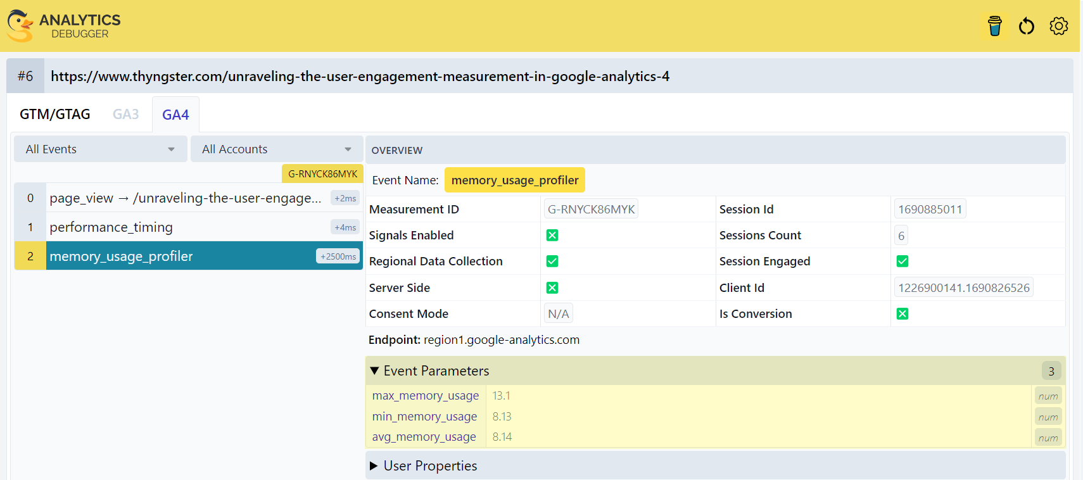Click the Signals Enabled status icon
The image size is (1083, 480).
(x=552, y=236)
